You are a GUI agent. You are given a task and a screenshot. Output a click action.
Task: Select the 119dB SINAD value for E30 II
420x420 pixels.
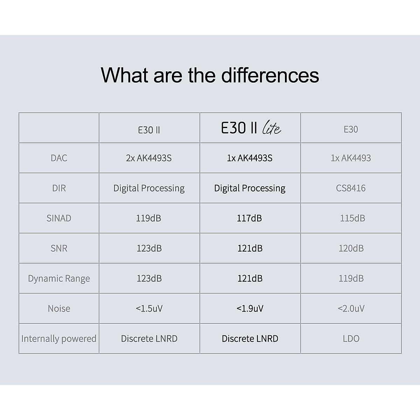(149, 218)
